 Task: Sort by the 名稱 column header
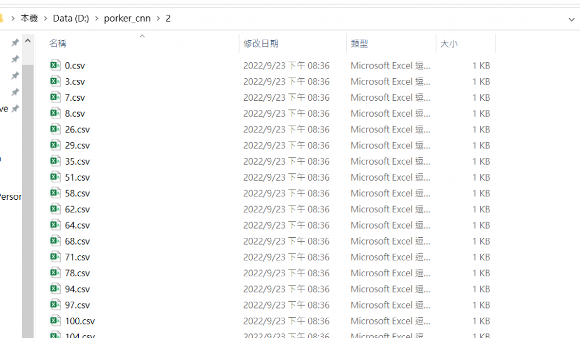click(58, 43)
